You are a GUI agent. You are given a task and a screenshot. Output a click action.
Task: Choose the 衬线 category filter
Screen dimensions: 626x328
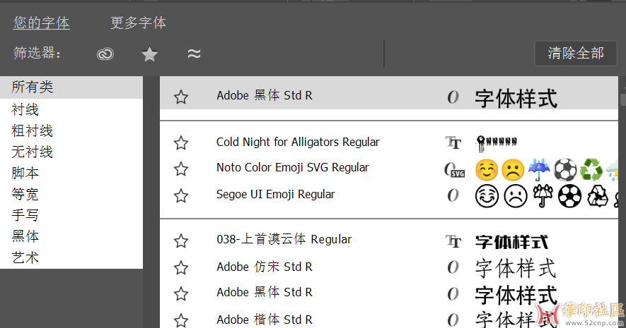[25, 109]
